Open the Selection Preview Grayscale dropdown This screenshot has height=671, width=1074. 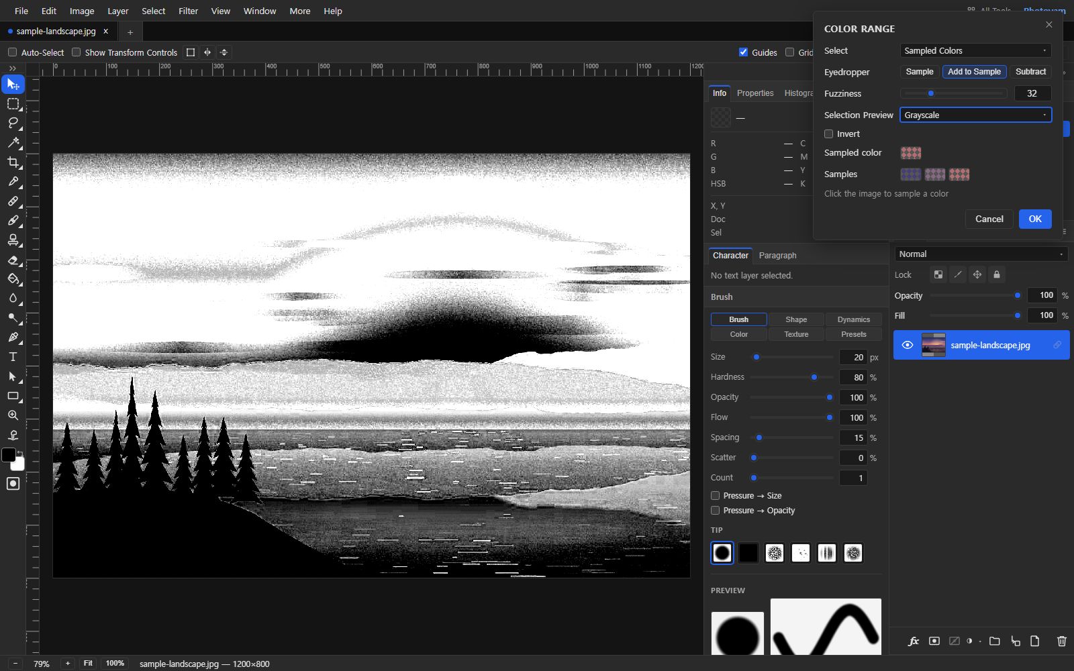pos(975,115)
